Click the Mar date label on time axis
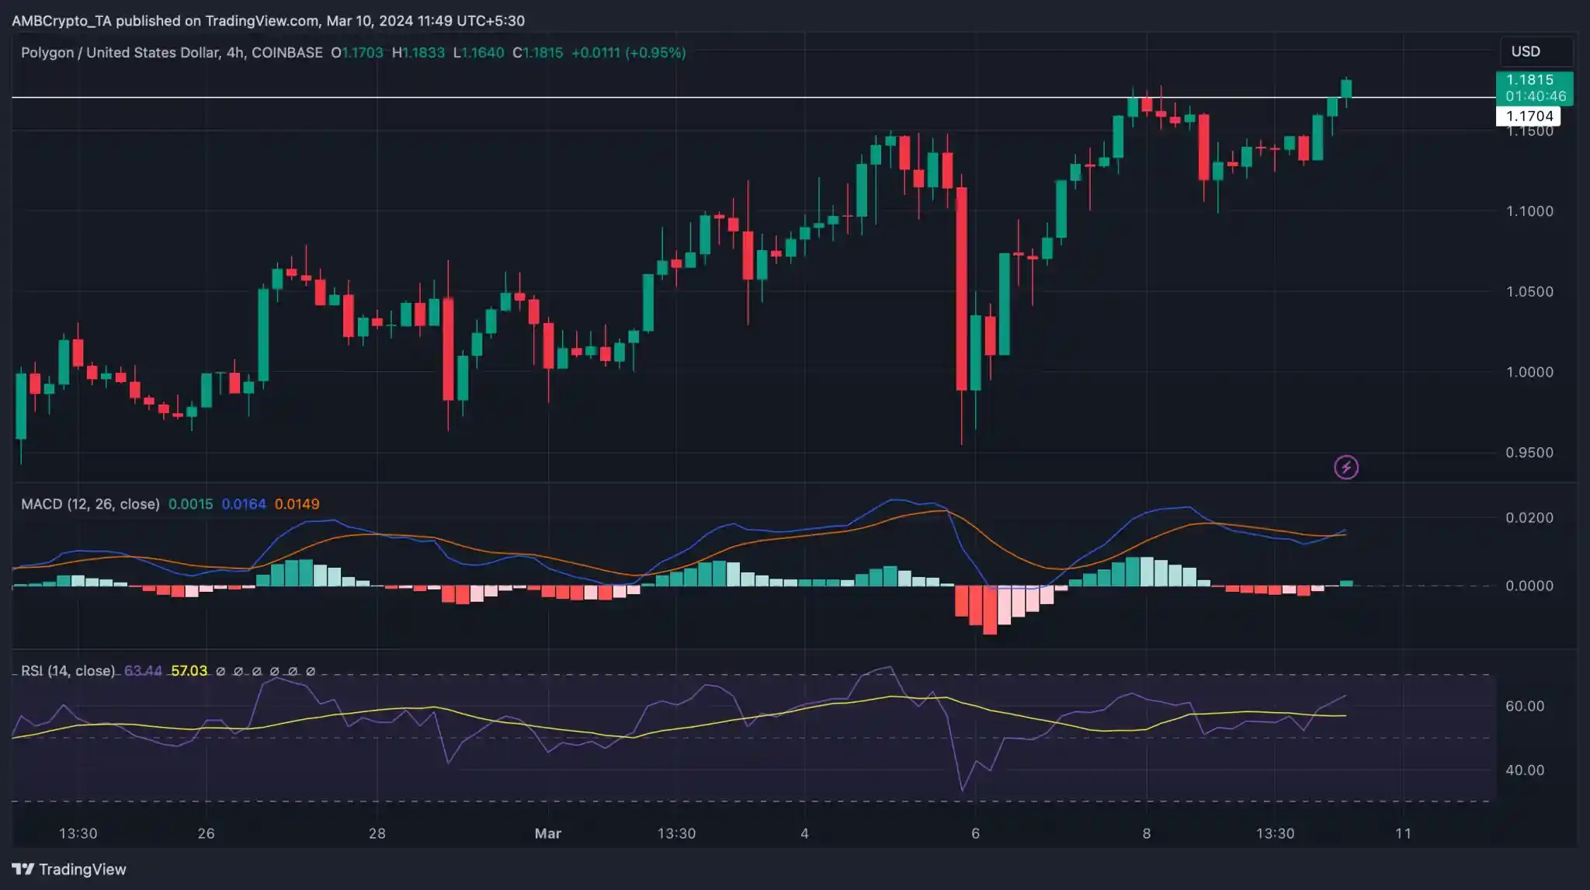The image size is (1590, 890). (x=547, y=833)
